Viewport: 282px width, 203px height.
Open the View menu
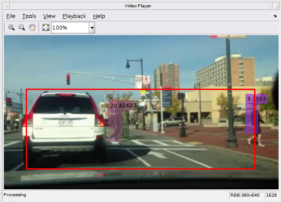tap(49, 16)
